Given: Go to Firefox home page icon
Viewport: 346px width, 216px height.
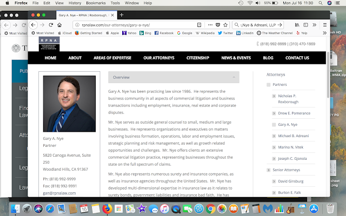Looking at the screenshot, I should point(59,25).
